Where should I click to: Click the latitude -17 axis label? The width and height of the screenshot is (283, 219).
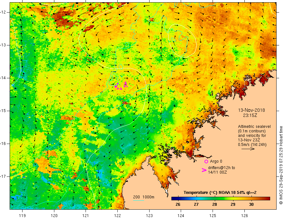click(x=4, y=176)
